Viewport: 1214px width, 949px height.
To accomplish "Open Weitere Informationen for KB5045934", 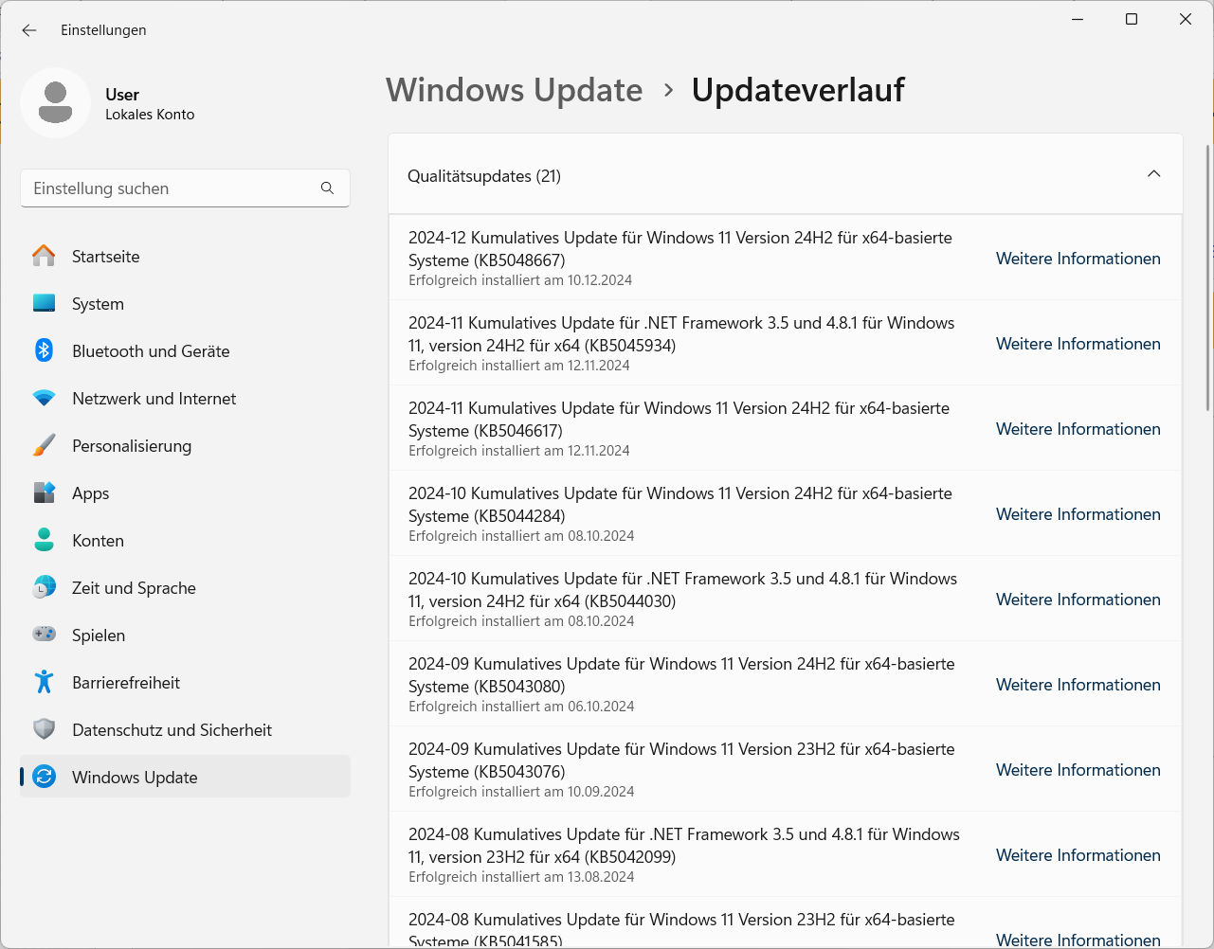I will [1078, 344].
